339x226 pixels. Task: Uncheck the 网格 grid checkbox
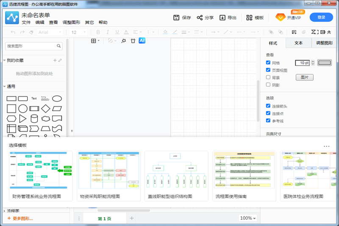268,63
